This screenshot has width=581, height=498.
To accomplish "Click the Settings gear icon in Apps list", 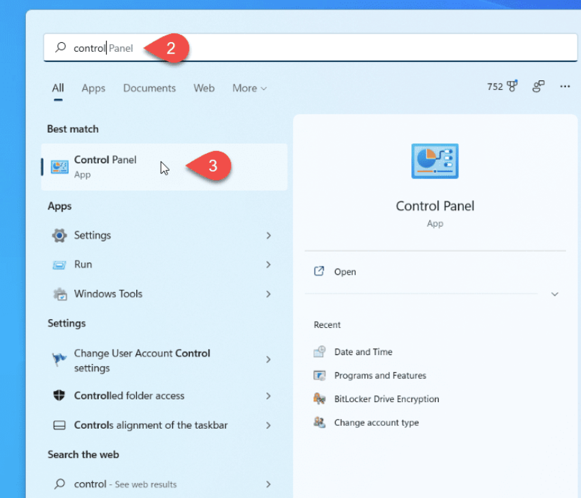I will 59,235.
